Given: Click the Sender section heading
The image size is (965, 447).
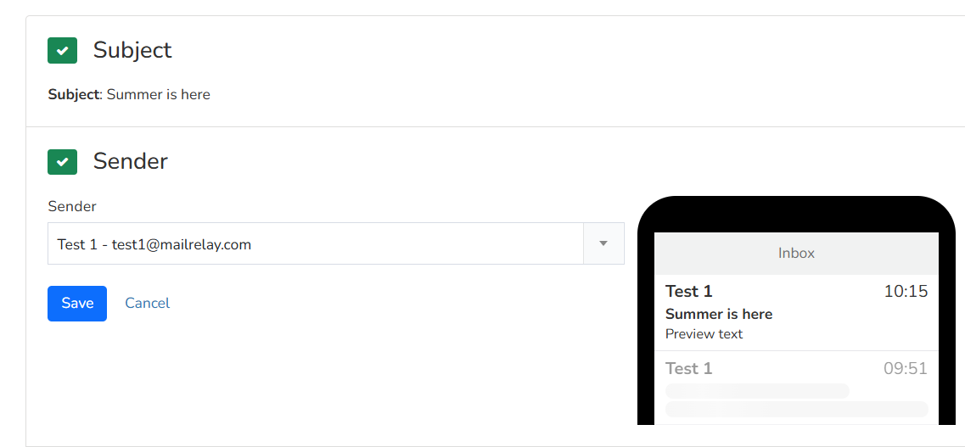Looking at the screenshot, I should tap(131, 162).
